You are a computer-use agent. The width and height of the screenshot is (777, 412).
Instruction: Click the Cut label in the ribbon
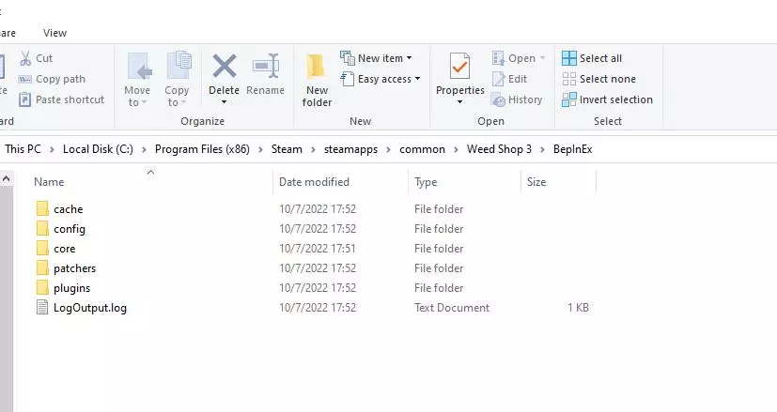pyautogui.click(x=44, y=58)
